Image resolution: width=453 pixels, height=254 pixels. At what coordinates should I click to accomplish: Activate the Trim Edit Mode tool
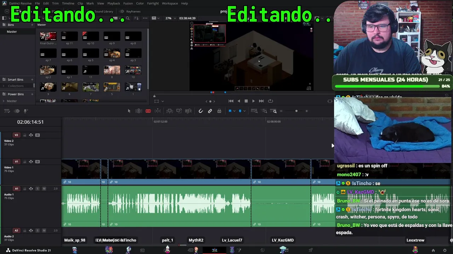pyautogui.click(x=139, y=111)
